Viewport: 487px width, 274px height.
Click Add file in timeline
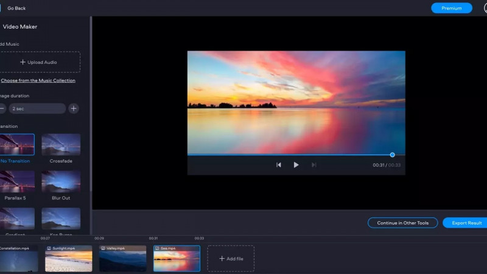click(231, 258)
